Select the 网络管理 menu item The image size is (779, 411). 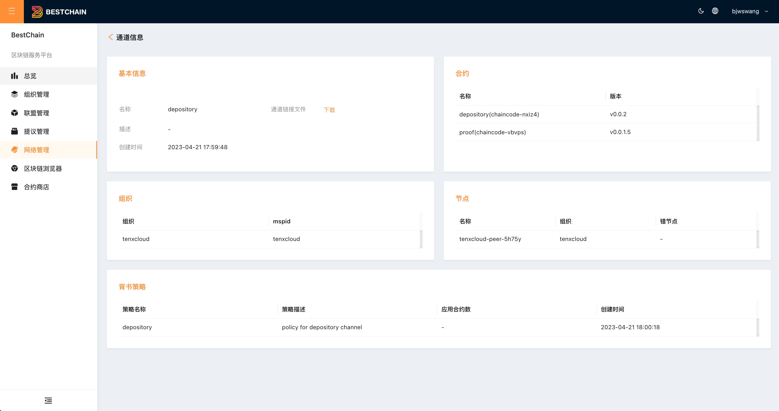48,150
